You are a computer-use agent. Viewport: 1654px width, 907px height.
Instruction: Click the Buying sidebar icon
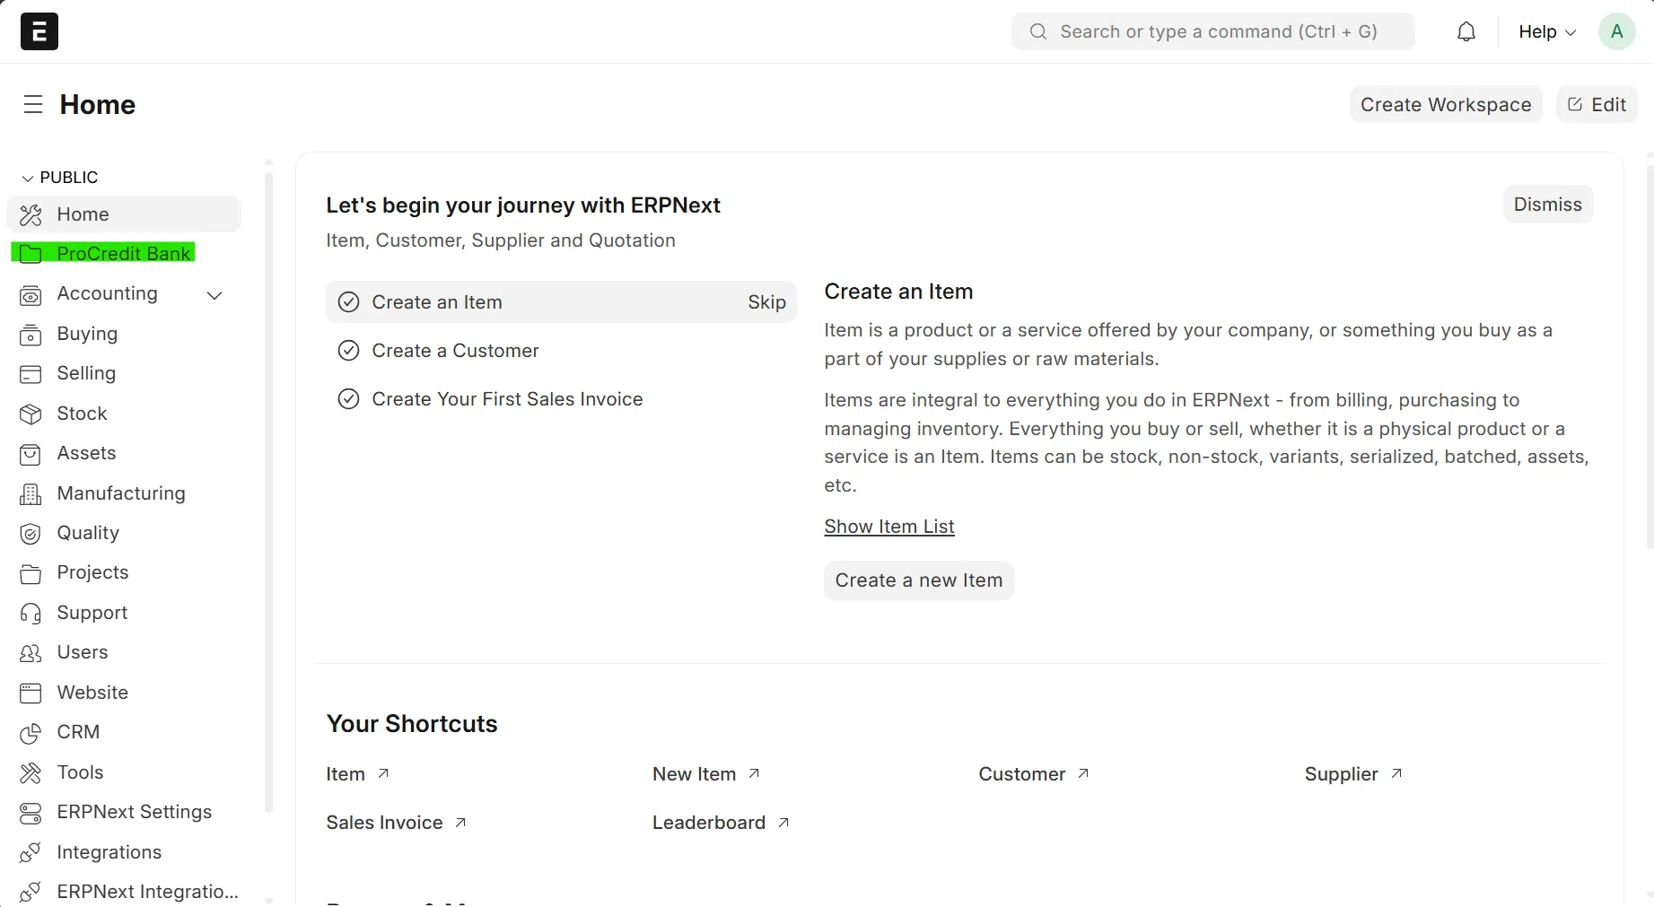31,334
